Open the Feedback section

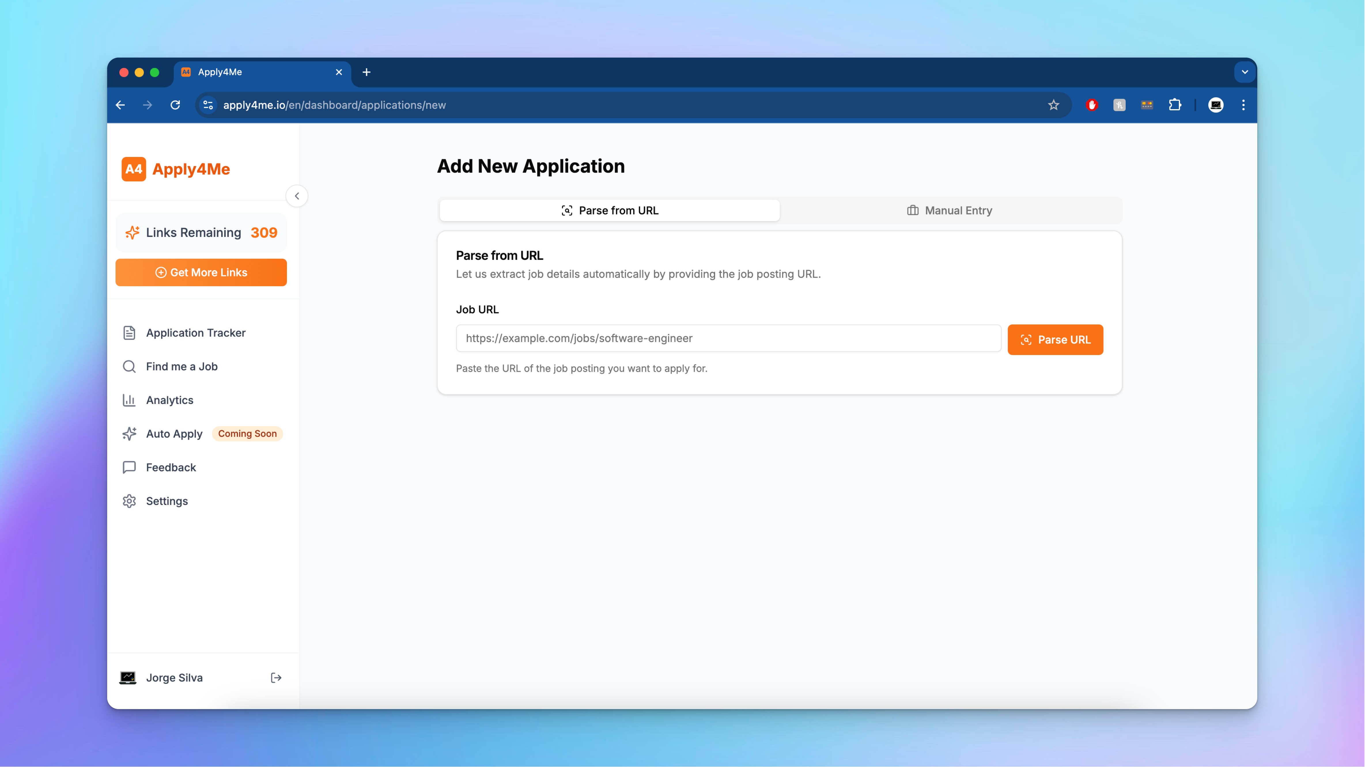click(x=171, y=467)
